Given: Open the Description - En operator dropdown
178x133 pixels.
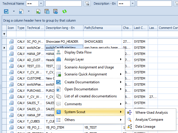Looking at the screenshot, I should tap(132, 4).
